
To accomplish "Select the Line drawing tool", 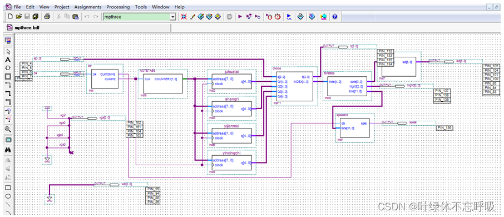I will point(8,204).
